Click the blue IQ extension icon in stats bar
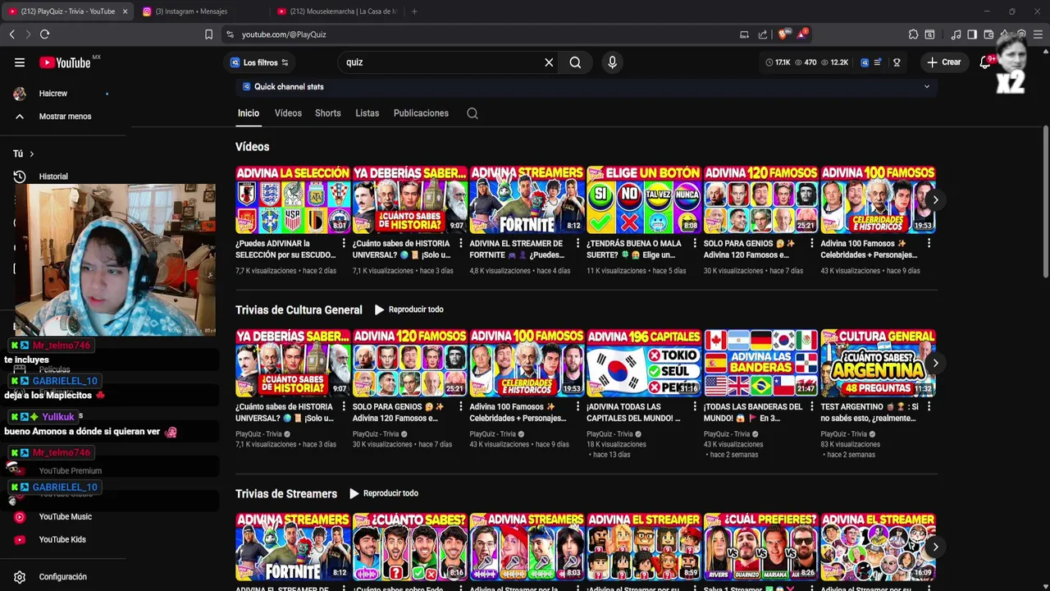 click(865, 62)
